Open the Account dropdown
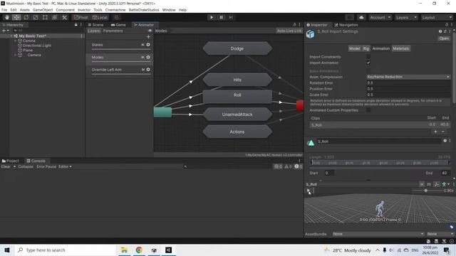Screen dimensions: 456x256 tap(380, 17)
